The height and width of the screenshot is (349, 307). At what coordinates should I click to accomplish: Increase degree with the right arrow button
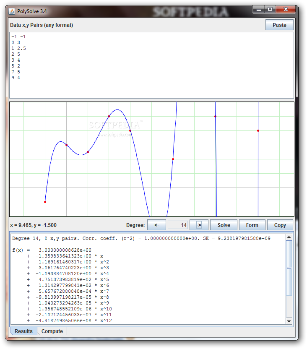tap(199, 225)
